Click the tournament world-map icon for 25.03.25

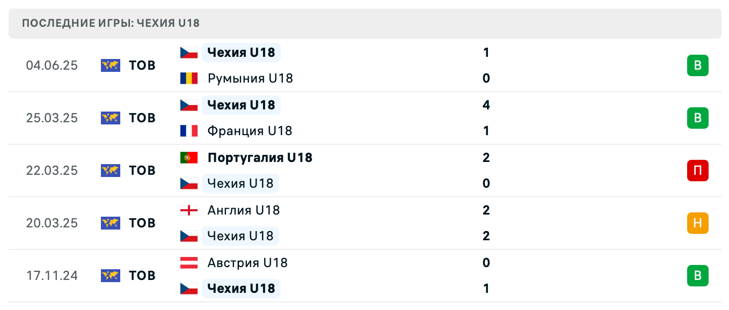[111, 118]
